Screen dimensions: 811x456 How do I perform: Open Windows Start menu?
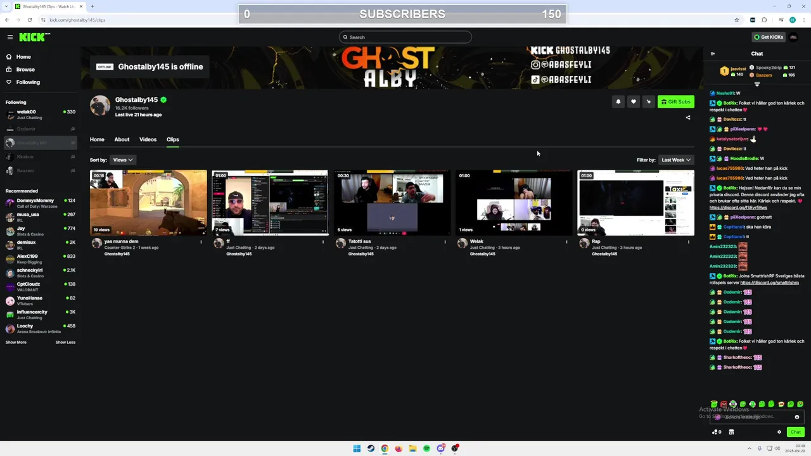click(x=357, y=448)
